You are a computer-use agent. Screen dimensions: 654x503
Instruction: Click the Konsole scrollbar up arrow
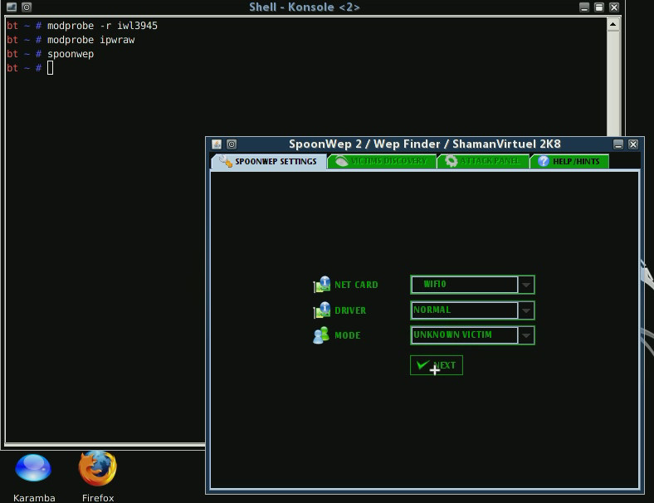613,24
